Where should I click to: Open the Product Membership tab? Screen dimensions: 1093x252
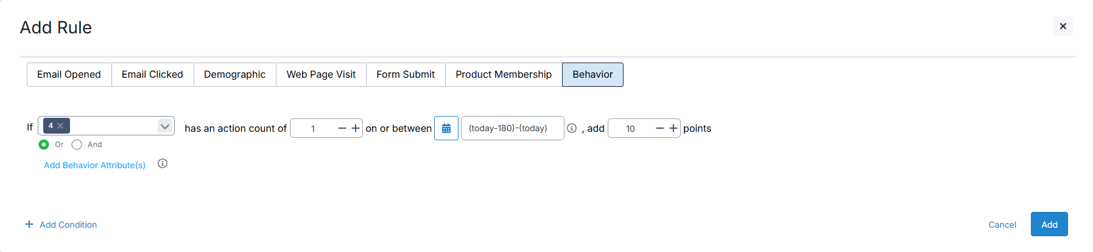pyautogui.click(x=503, y=75)
